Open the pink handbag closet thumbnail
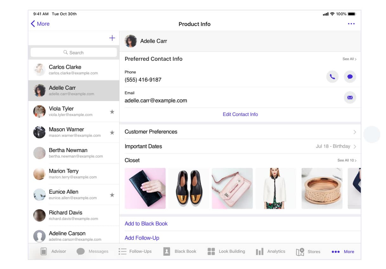This screenshot has width=386, height=269. pos(232,189)
